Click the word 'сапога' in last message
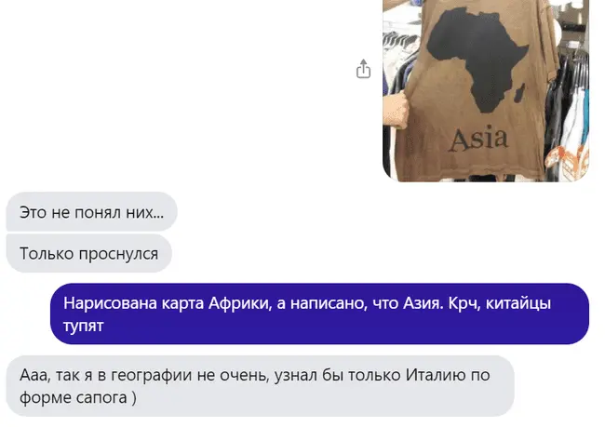The height and width of the screenshot is (427, 605). (x=101, y=398)
